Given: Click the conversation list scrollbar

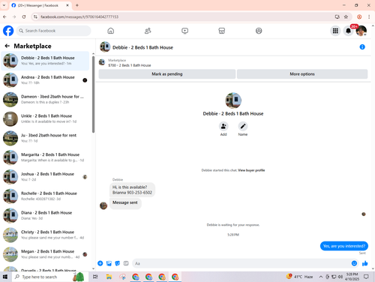Looking at the screenshot, I should tap(93, 95).
